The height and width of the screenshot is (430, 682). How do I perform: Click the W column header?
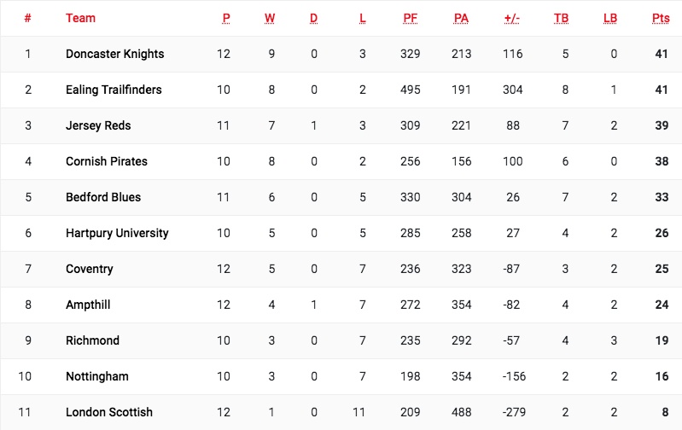(x=270, y=18)
